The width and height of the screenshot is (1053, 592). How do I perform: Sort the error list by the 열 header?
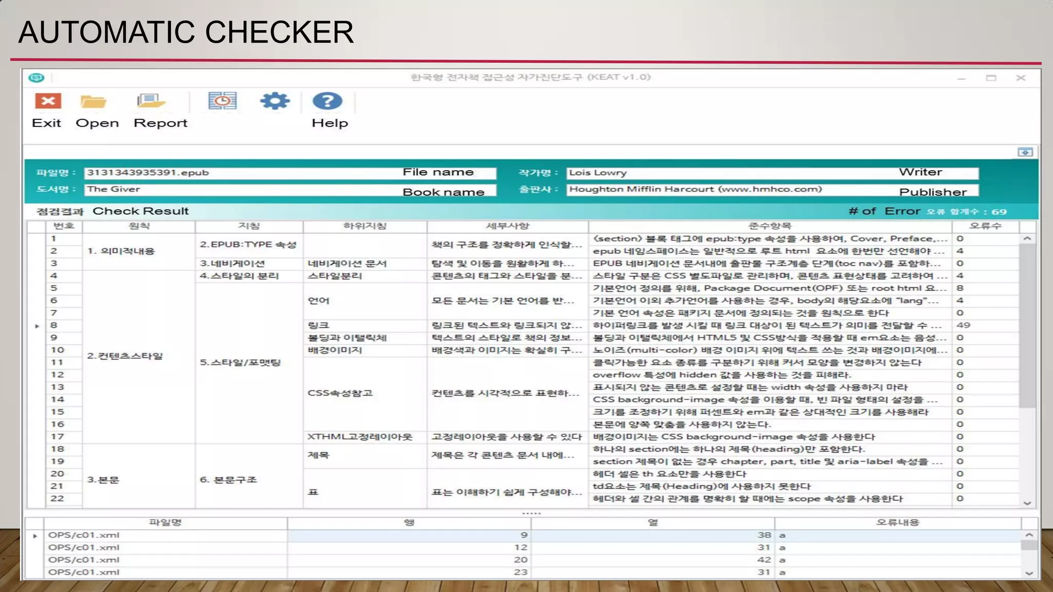(652, 523)
